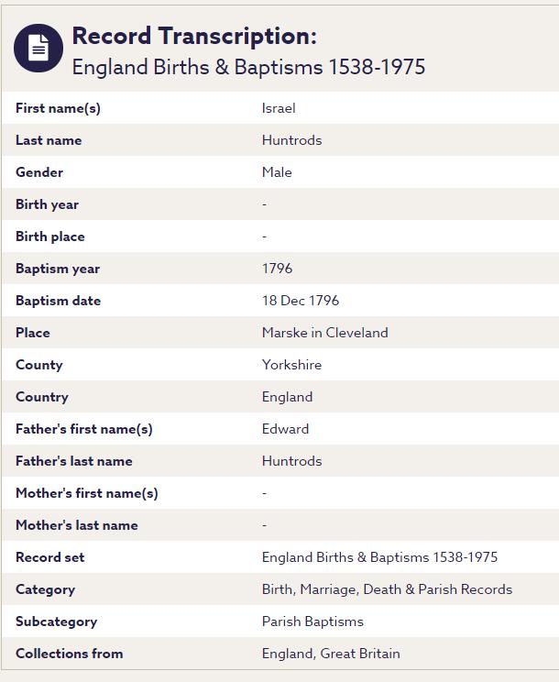
Task: Select the Gender value Male
Action: point(277,172)
